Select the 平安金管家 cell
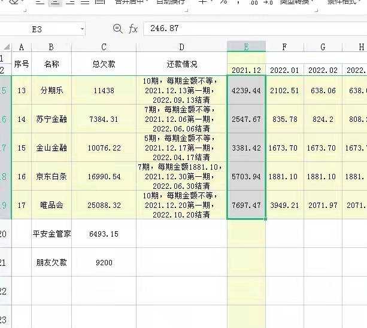The width and height of the screenshot is (367, 328). (x=51, y=234)
